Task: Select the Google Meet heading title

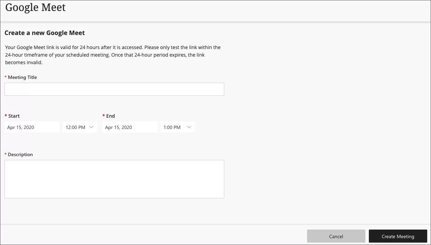Action: click(x=35, y=7)
